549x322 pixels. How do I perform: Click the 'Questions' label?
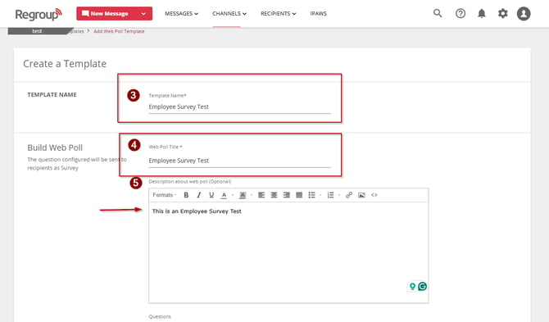[x=160, y=316]
